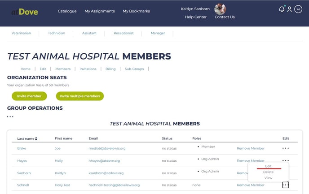This screenshot has height=194, width=309.
Task: Open the notifications bell icon
Action: point(282,9)
